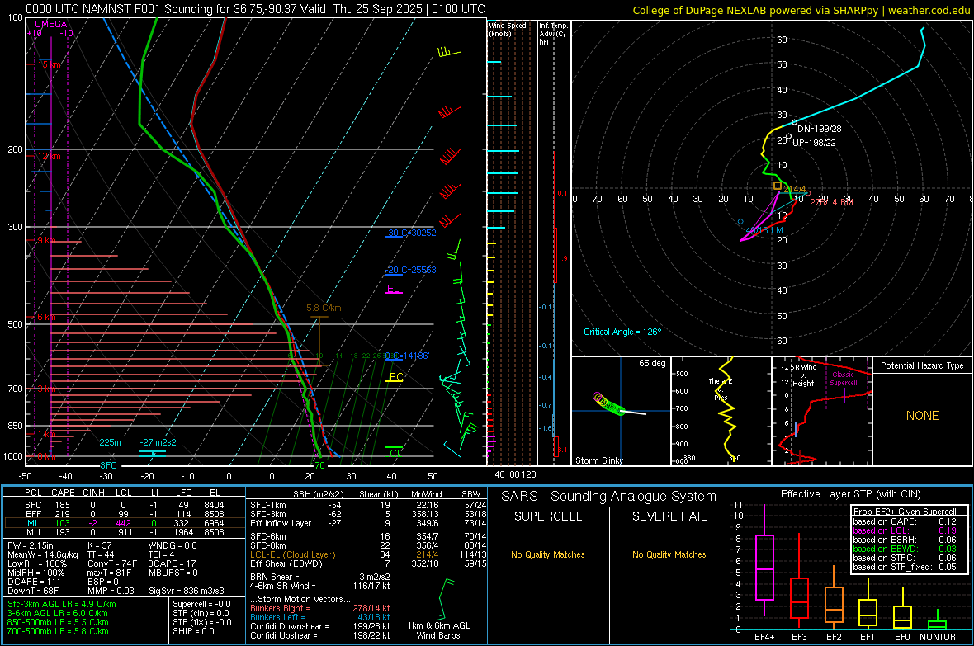This screenshot has height=646, width=974.
Task: Click the magenta 'Classic Supercell' annotation
Action: pyautogui.click(x=843, y=379)
